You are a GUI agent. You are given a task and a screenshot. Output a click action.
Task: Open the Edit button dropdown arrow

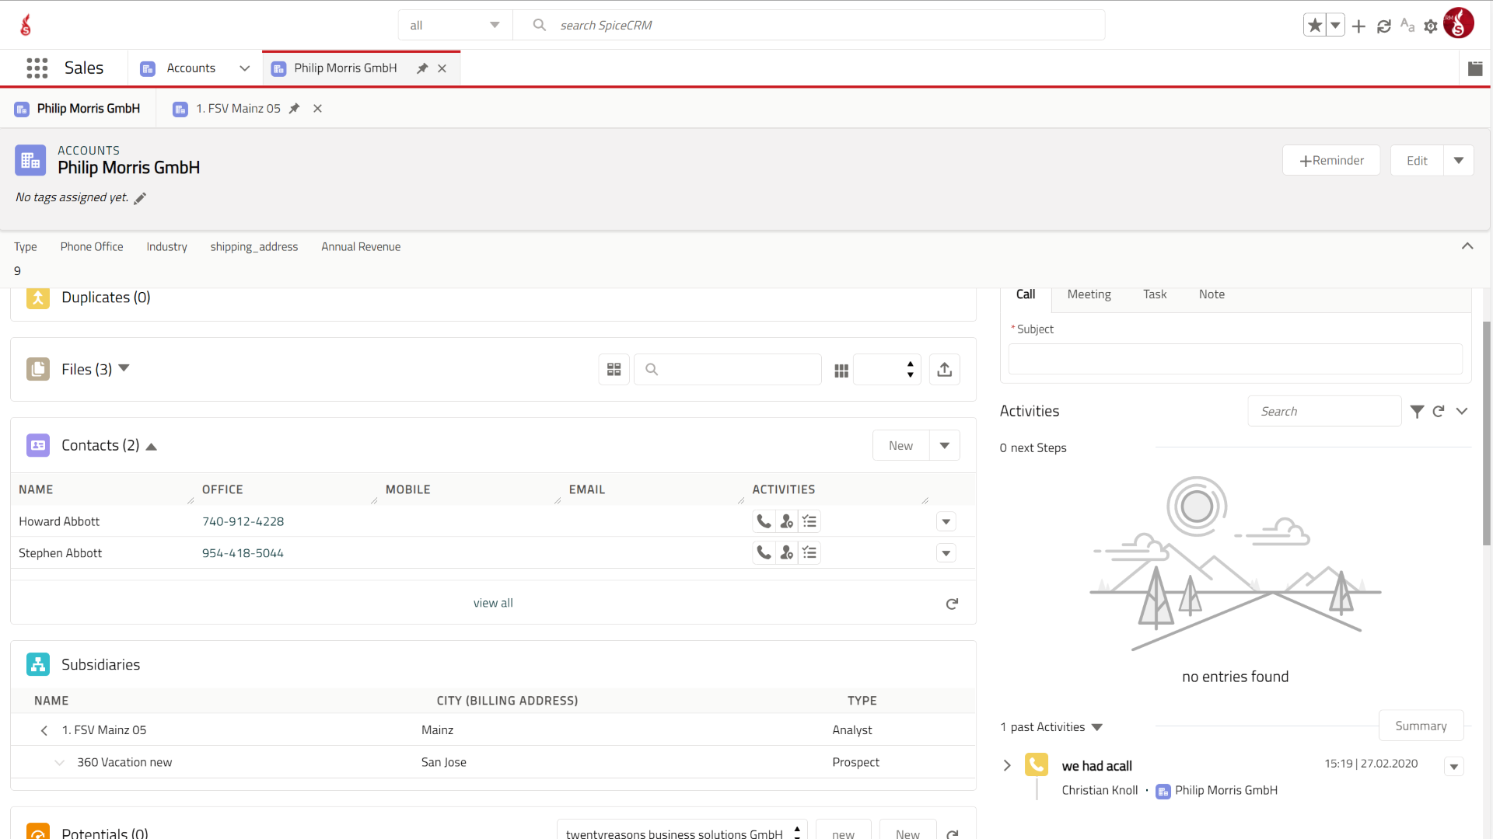click(x=1459, y=160)
